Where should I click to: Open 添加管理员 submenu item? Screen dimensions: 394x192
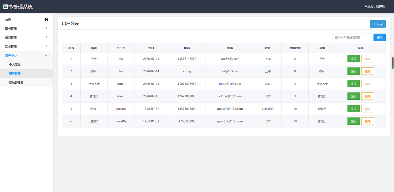click(27, 83)
